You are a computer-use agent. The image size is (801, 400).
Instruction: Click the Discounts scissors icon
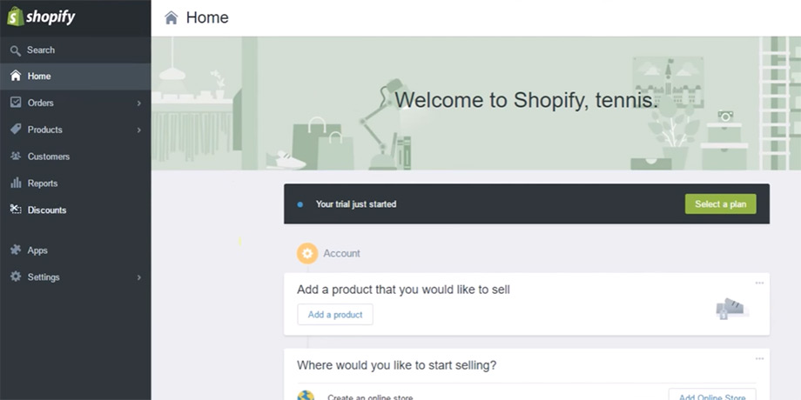[16, 210]
